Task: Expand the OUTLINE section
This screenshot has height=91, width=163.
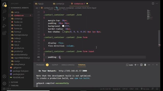Action: [x=13, y=82]
